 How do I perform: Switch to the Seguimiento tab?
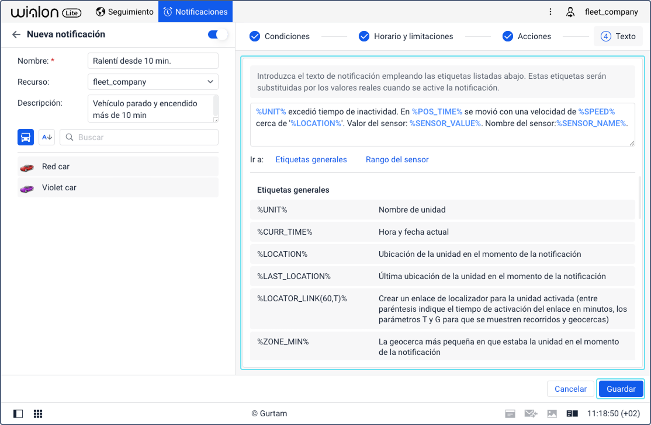pyautogui.click(x=124, y=12)
